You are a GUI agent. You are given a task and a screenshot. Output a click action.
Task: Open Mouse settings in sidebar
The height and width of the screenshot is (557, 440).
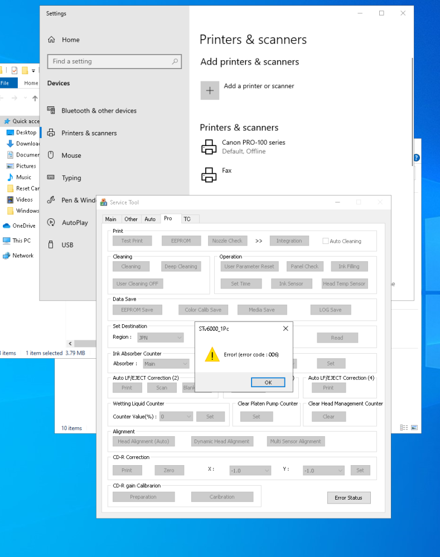71,155
